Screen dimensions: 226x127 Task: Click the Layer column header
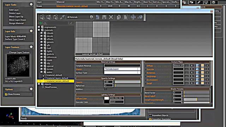[46, 2]
